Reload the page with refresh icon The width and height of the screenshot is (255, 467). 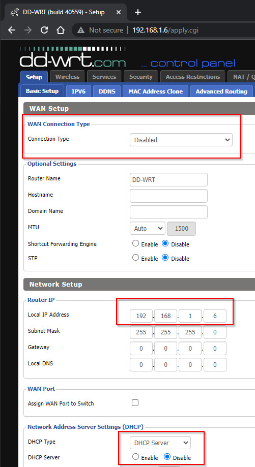click(44, 30)
